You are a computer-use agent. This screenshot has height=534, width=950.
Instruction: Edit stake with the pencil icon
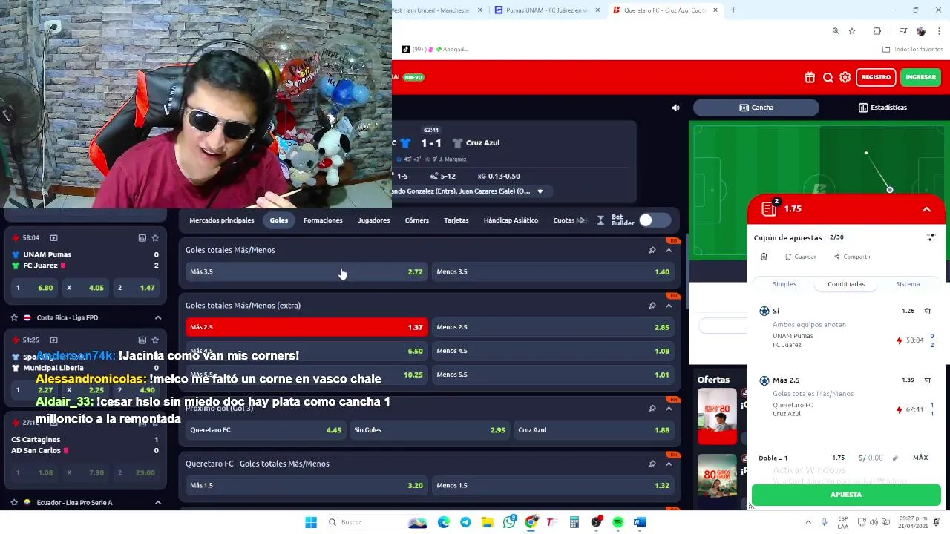(895, 458)
